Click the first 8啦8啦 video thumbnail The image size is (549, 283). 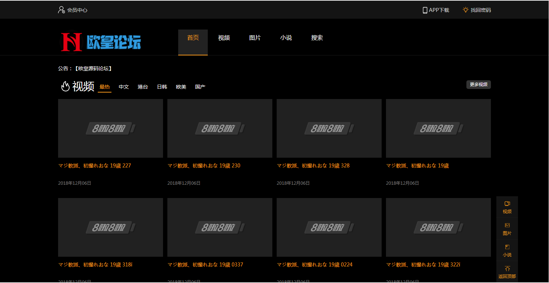tap(110, 128)
